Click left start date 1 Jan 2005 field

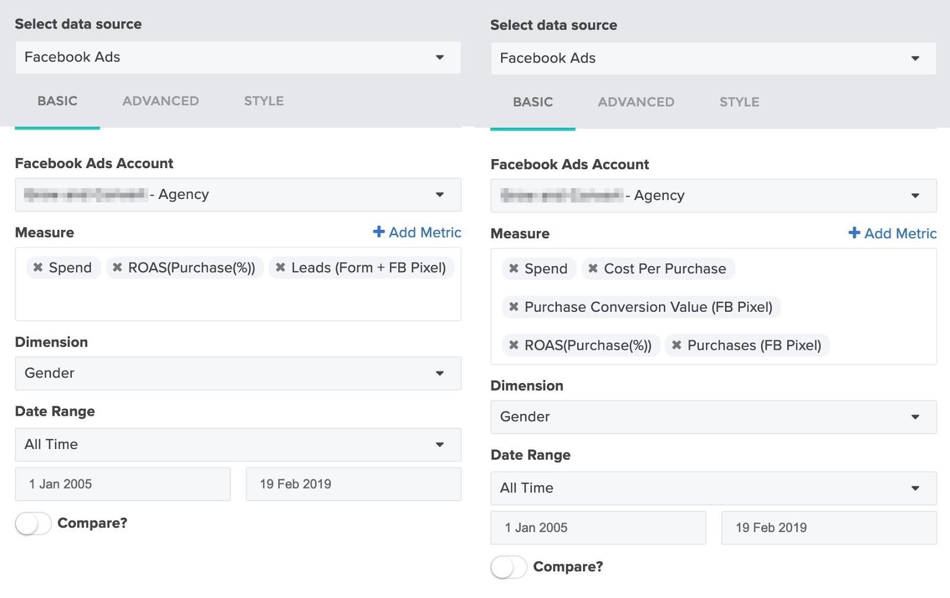click(123, 485)
